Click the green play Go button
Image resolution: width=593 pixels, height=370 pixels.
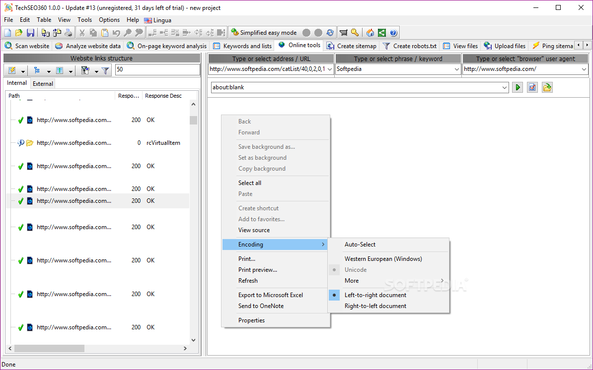[518, 88]
